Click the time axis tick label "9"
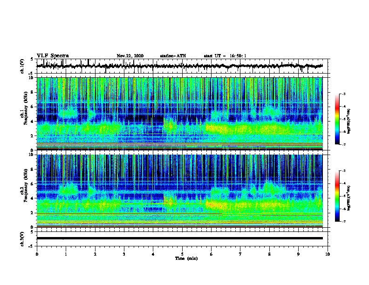Screen dimensions: 369x285 298,254
